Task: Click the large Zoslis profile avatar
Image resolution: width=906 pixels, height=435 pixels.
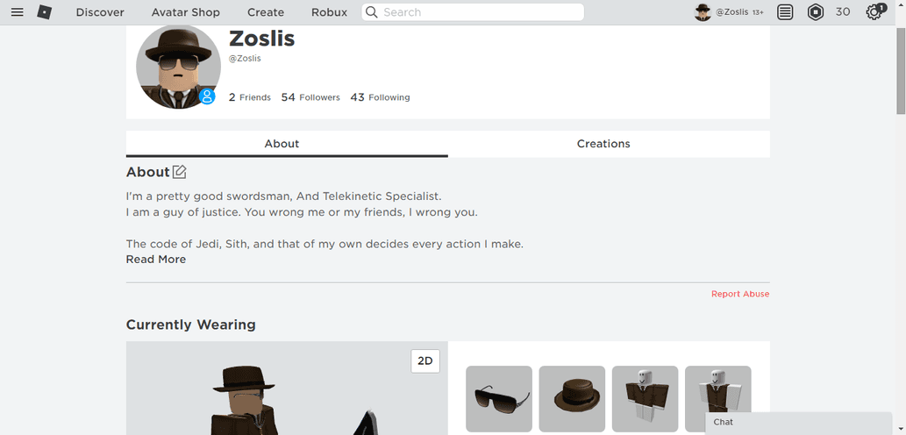Action: coord(179,67)
